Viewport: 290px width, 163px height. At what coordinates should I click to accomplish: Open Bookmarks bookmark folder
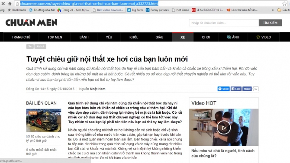click(17, 10)
